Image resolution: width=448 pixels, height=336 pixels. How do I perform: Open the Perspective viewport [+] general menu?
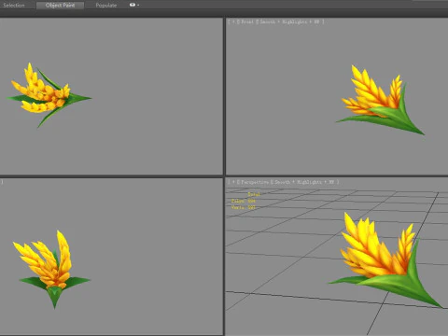[233, 182]
